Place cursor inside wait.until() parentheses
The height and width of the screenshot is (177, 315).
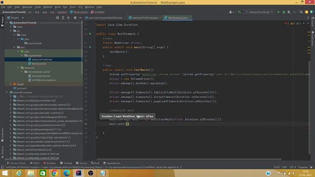coord(127,124)
